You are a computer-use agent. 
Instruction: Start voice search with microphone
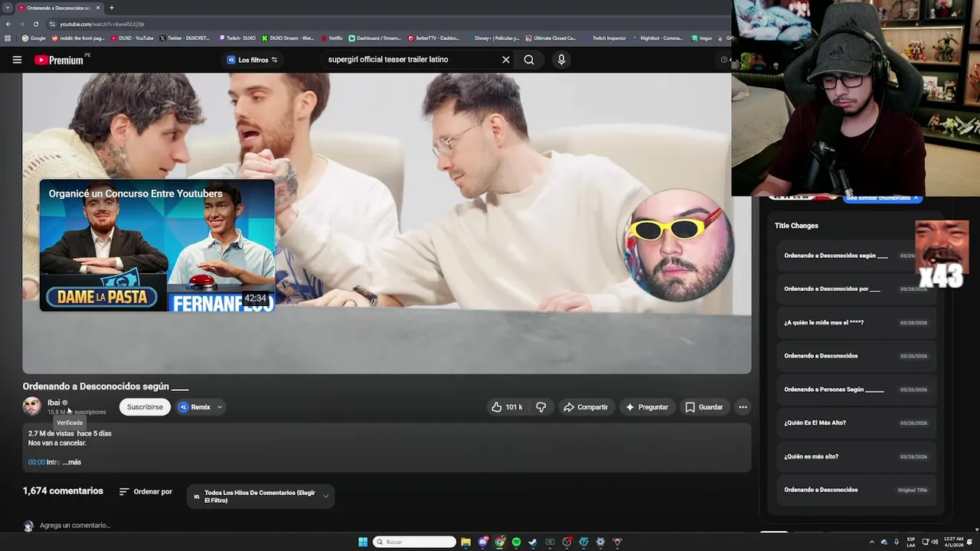(x=561, y=60)
